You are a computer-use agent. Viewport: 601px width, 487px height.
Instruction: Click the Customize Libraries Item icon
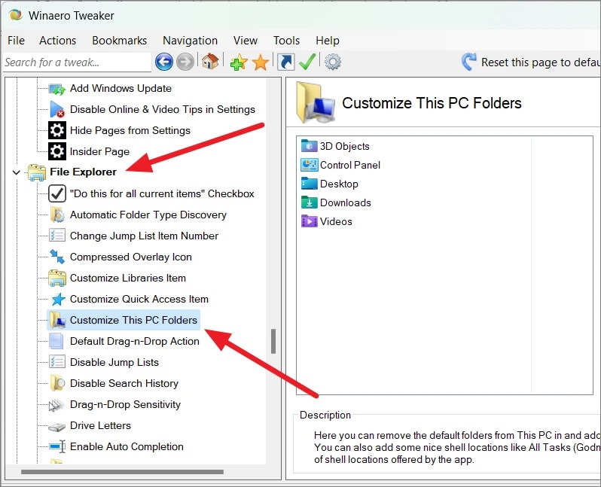coord(57,278)
